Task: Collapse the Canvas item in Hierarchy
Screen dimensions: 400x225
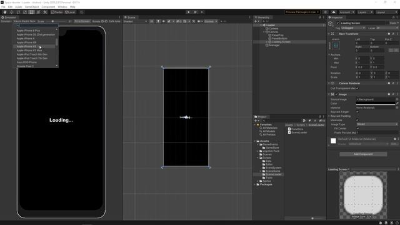Action: coord(264,32)
